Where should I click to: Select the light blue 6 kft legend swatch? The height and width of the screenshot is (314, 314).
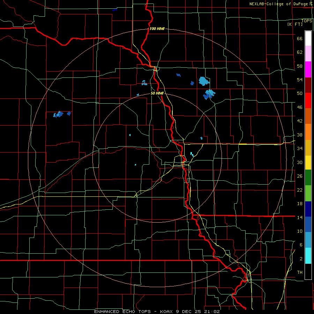click(x=308, y=240)
